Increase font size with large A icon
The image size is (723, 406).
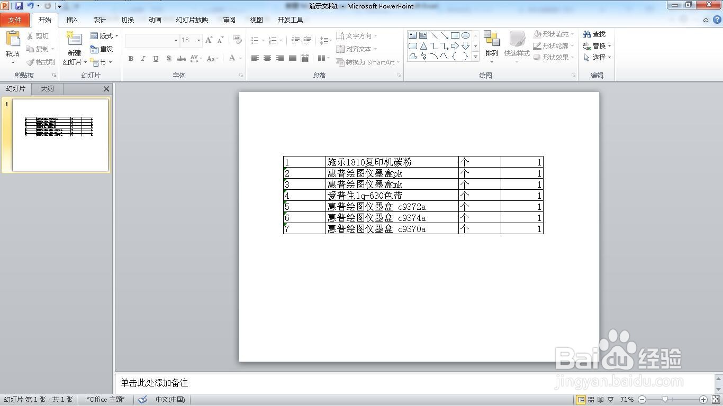[209, 40]
